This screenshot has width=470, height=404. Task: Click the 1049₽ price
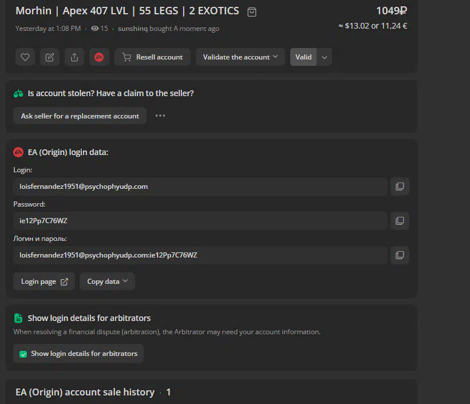[x=392, y=11]
